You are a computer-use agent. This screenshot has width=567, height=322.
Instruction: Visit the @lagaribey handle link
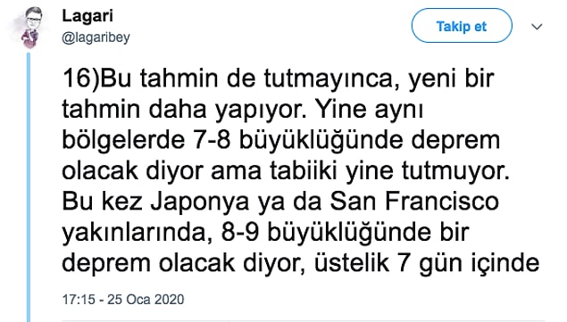(96, 37)
